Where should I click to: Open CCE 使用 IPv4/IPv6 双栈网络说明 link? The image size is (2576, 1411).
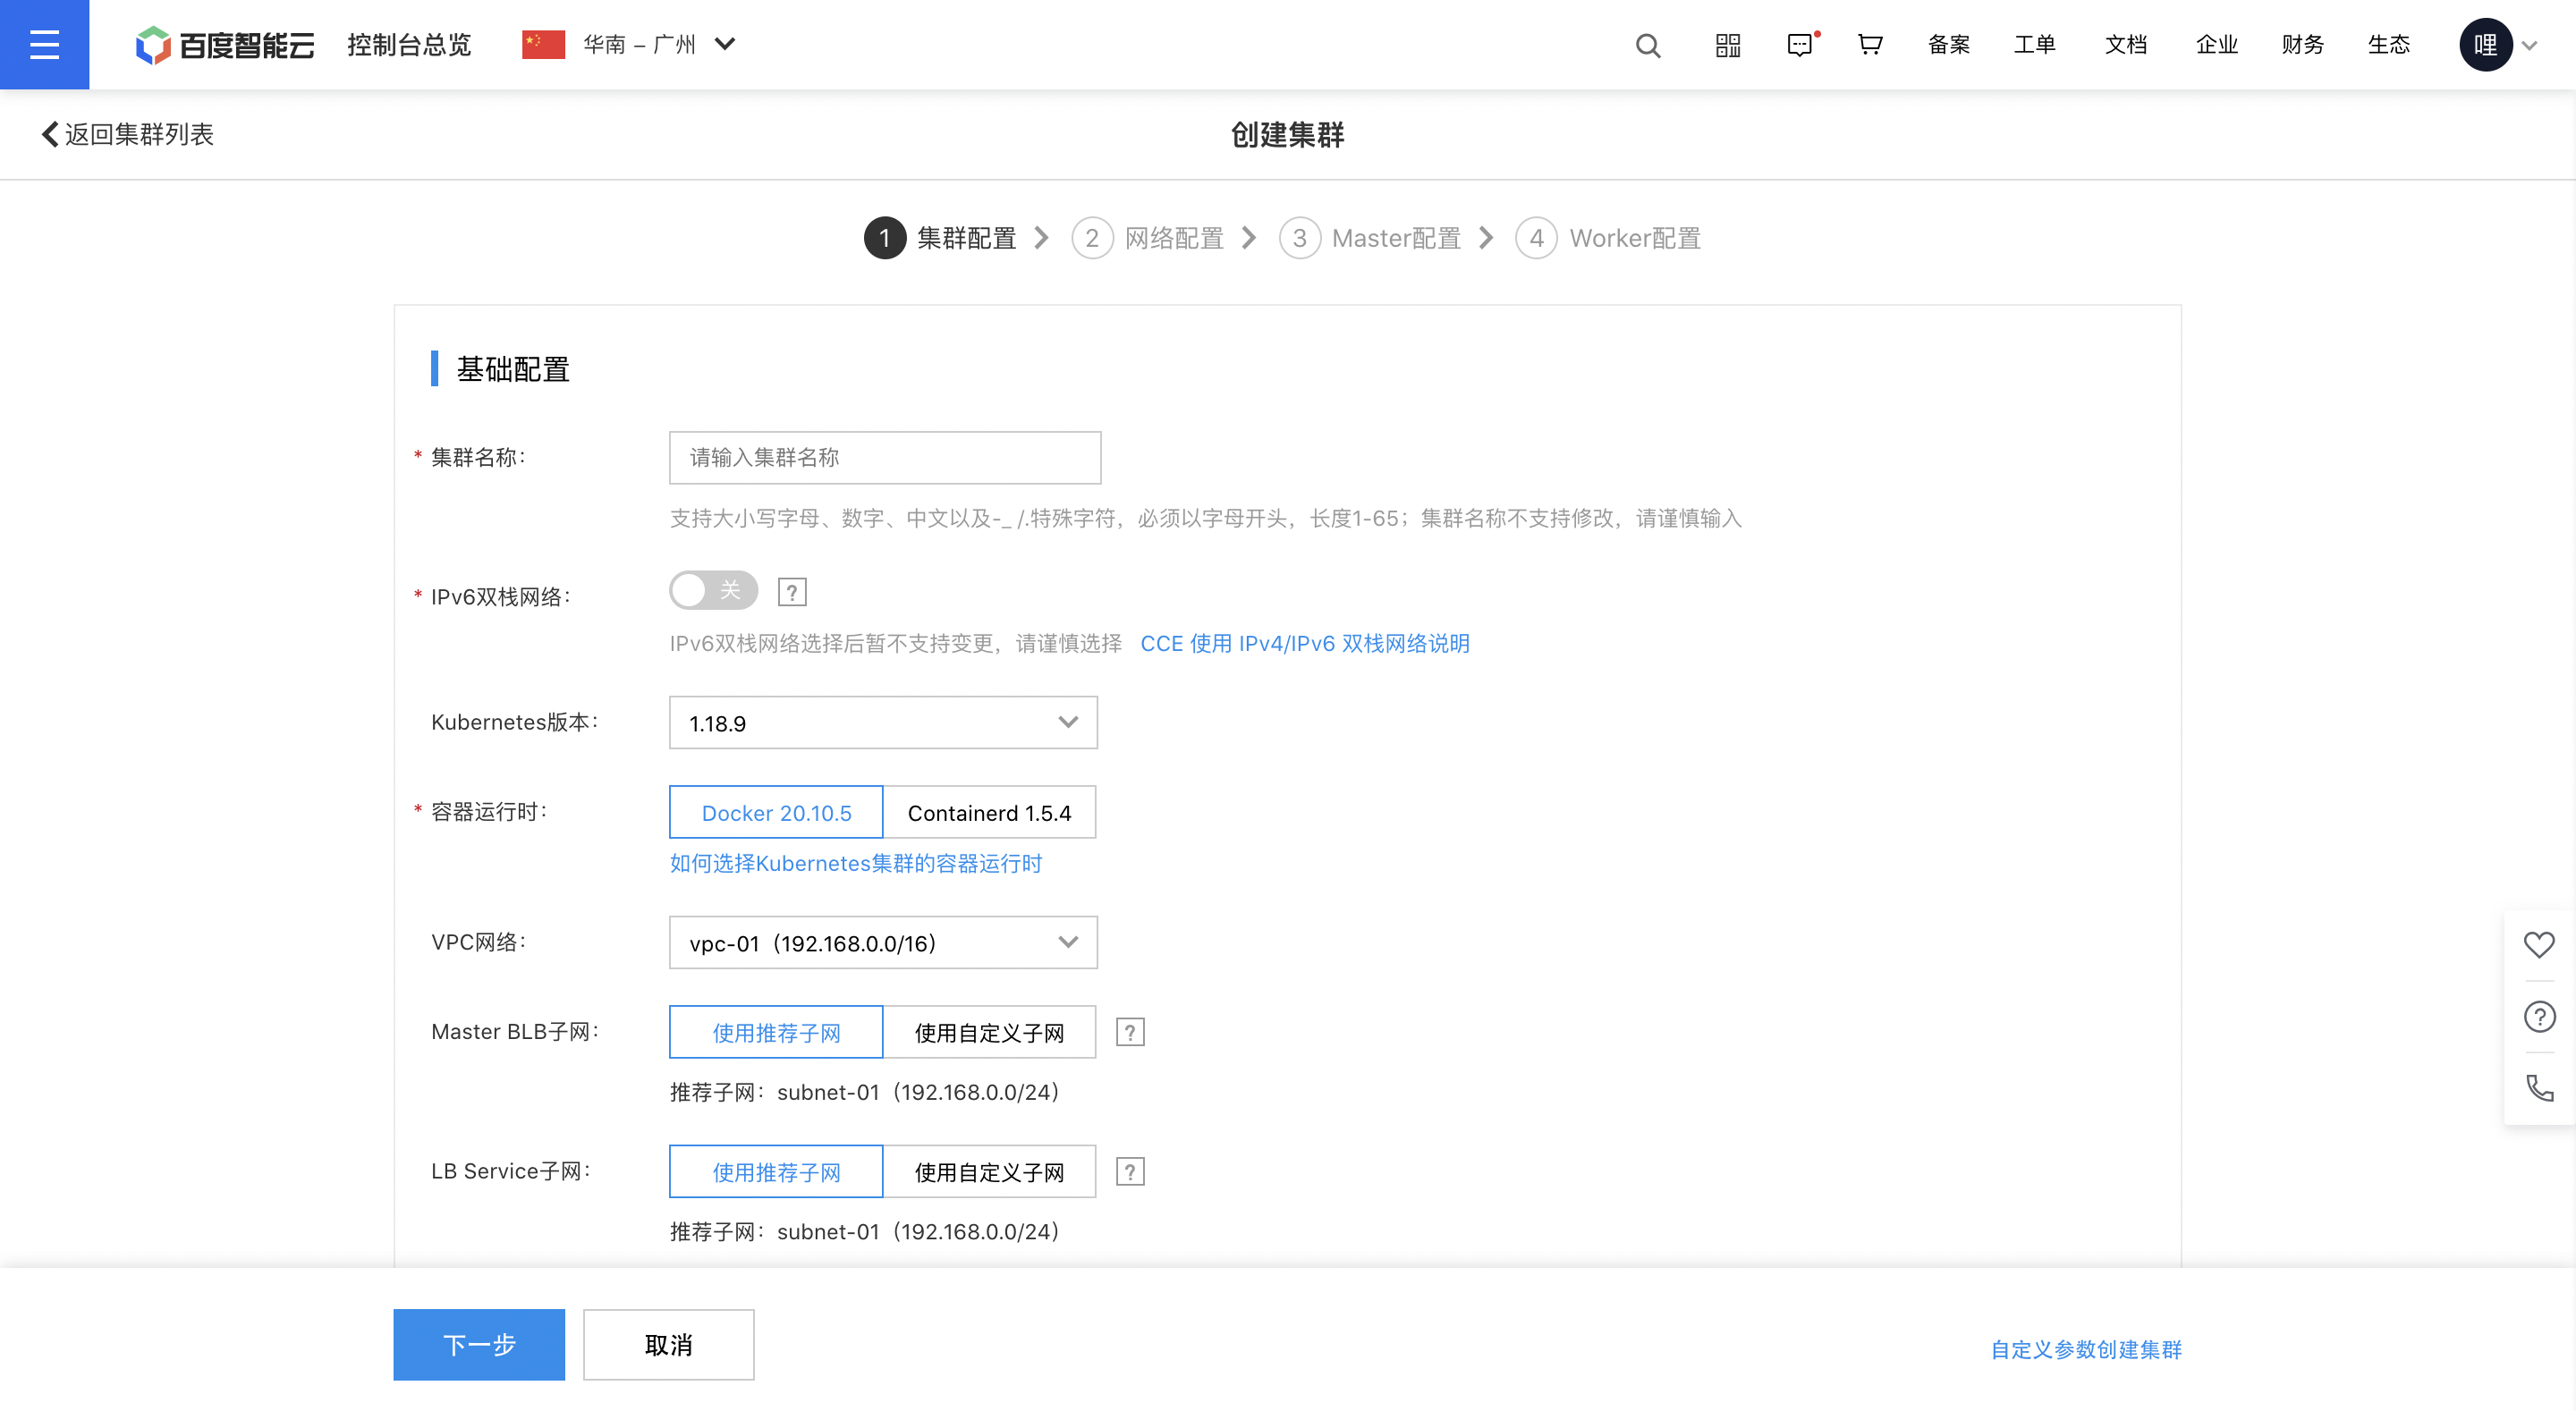tap(1305, 643)
